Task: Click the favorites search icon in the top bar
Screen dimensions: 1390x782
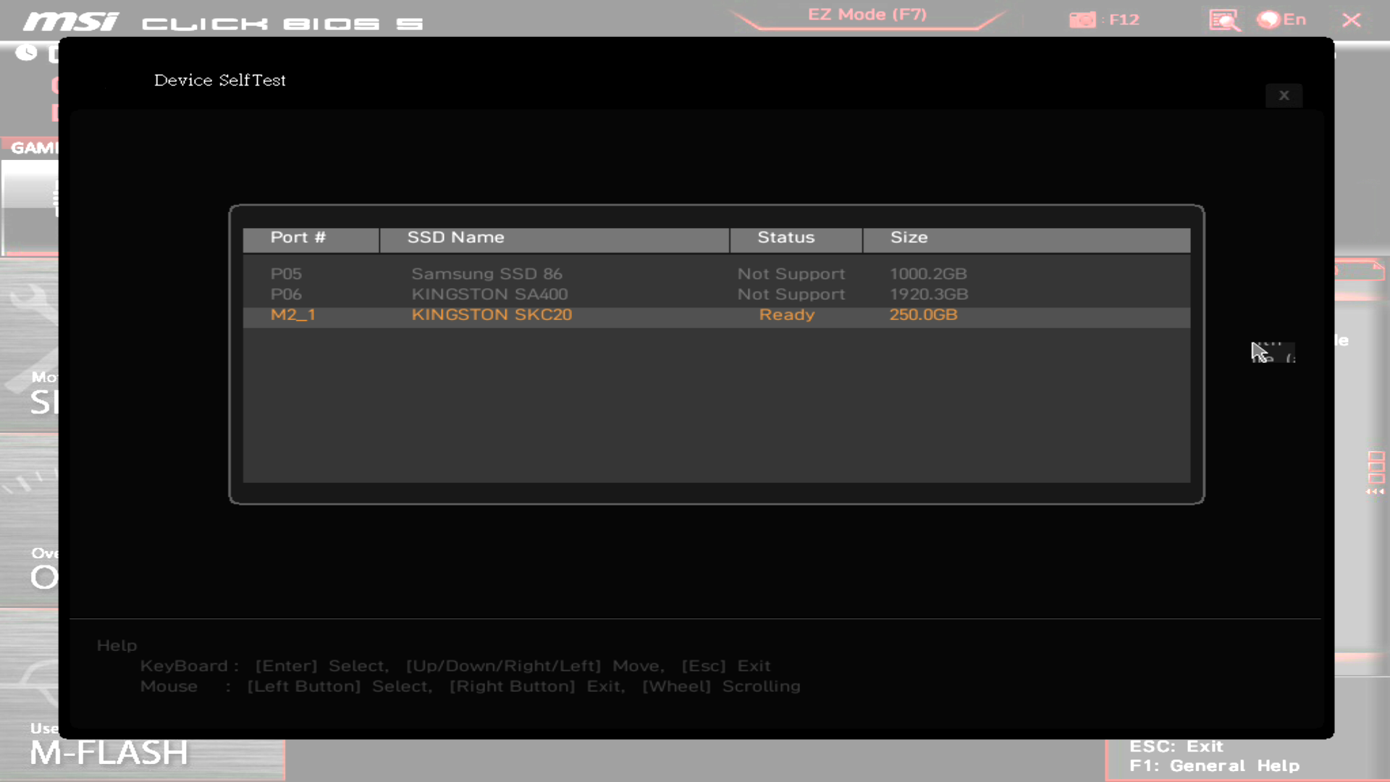Action: tap(1223, 19)
